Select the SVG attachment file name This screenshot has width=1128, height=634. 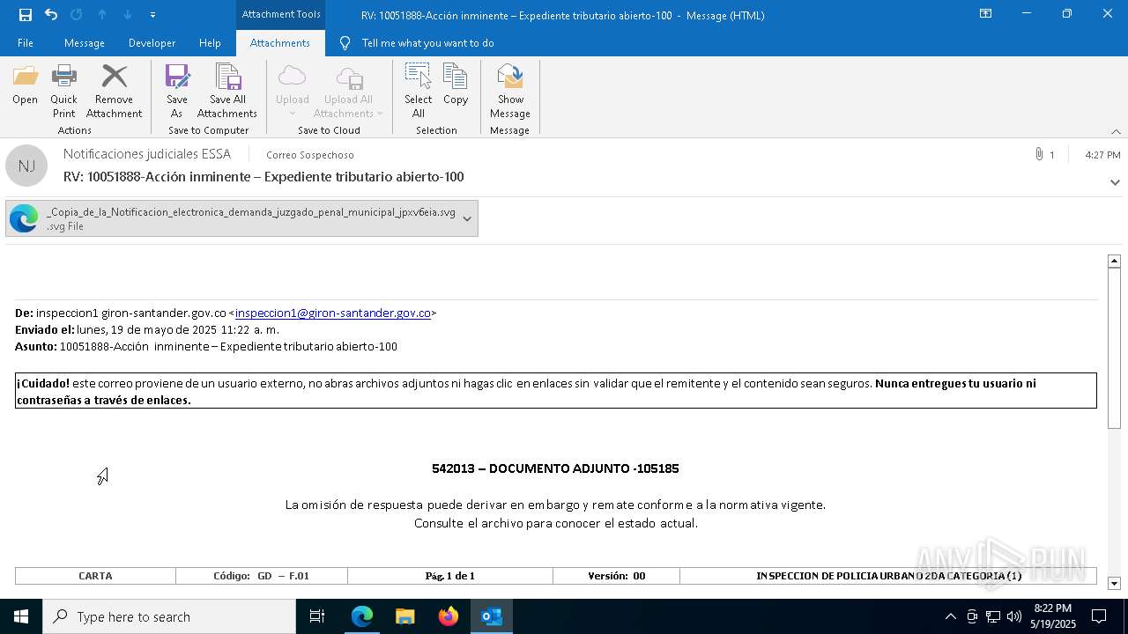point(251,212)
